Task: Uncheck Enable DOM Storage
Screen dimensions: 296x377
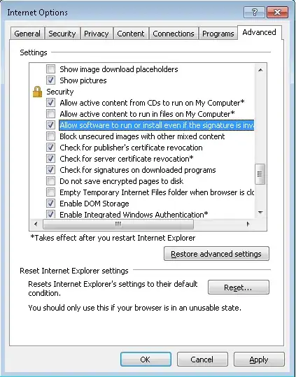Action: 51,204
